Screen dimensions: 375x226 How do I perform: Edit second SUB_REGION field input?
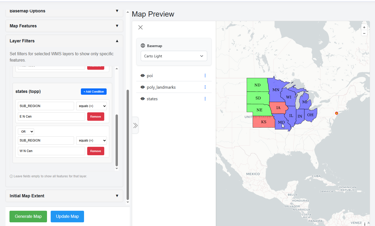pyautogui.click(x=46, y=140)
